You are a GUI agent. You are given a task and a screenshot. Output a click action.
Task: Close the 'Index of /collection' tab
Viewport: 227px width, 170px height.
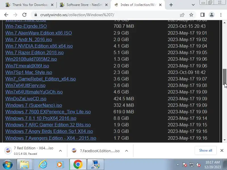click(x=160, y=5)
